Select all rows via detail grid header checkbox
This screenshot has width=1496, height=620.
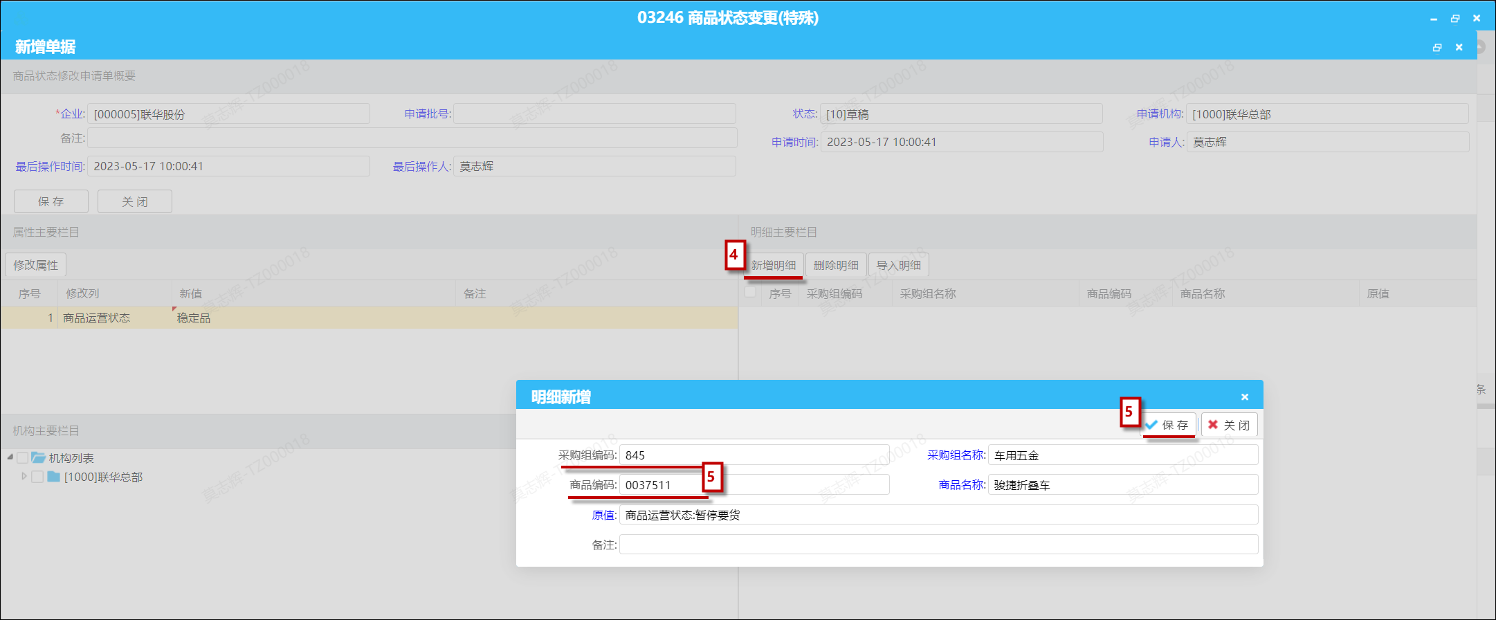pos(750,293)
